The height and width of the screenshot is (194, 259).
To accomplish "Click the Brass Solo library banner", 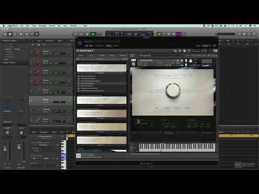I will pos(102,127).
